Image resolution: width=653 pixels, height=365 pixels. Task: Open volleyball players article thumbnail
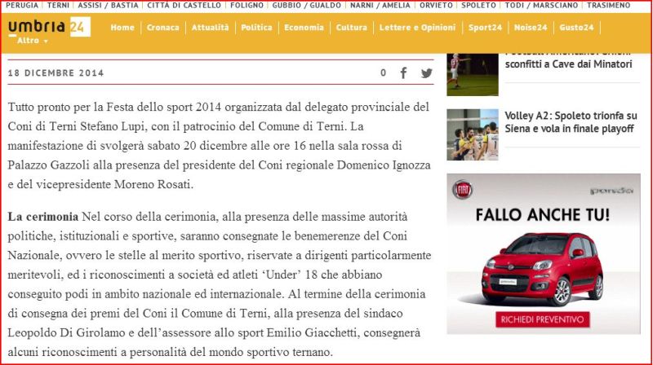[x=472, y=134]
